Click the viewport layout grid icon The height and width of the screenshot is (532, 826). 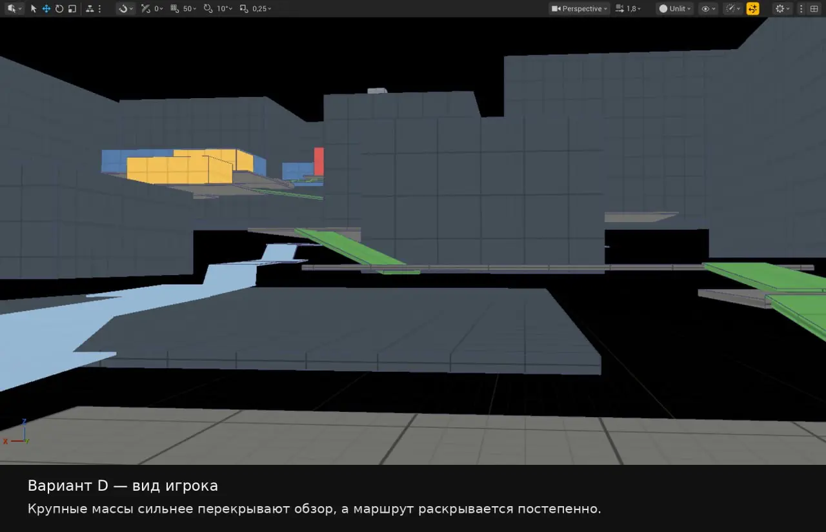click(x=814, y=8)
